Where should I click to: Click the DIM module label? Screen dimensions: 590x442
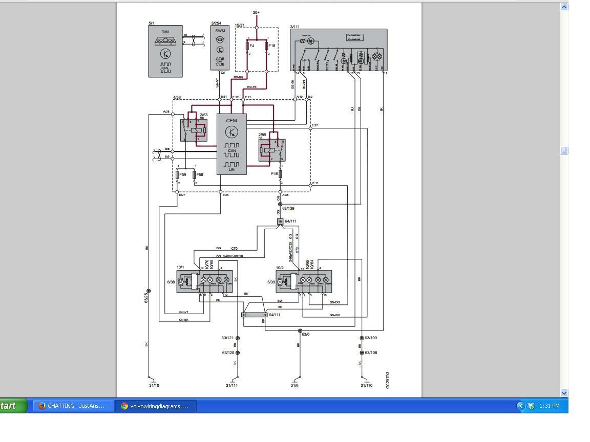(x=165, y=32)
